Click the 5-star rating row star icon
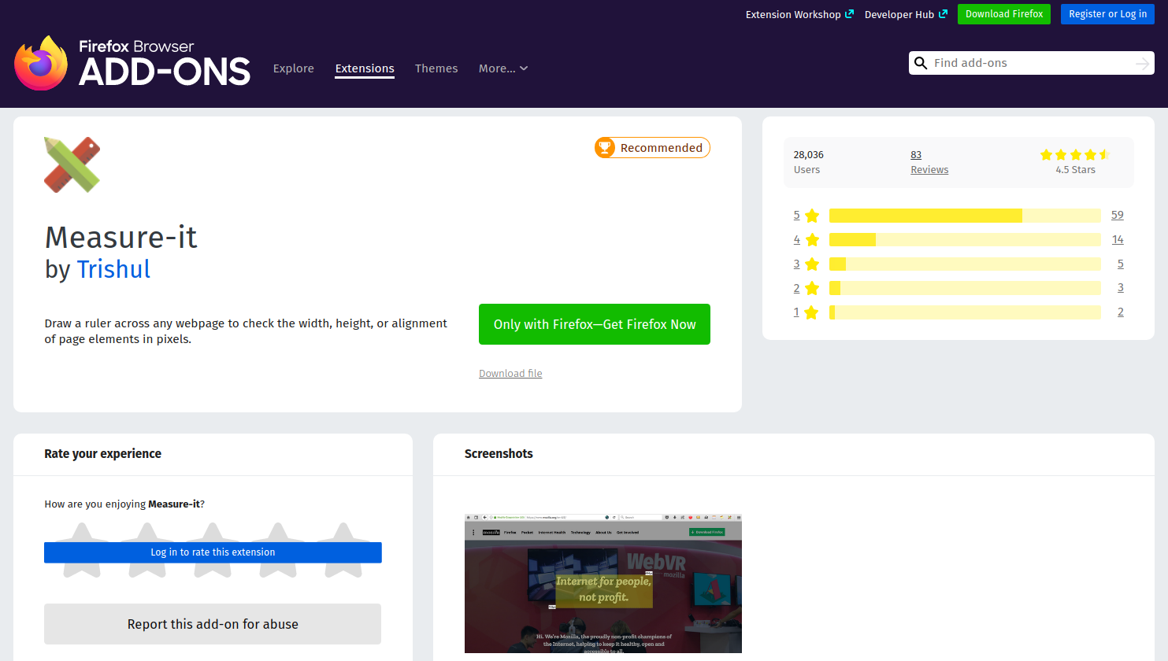Image resolution: width=1168 pixels, height=661 pixels. click(x=812, y=216)
